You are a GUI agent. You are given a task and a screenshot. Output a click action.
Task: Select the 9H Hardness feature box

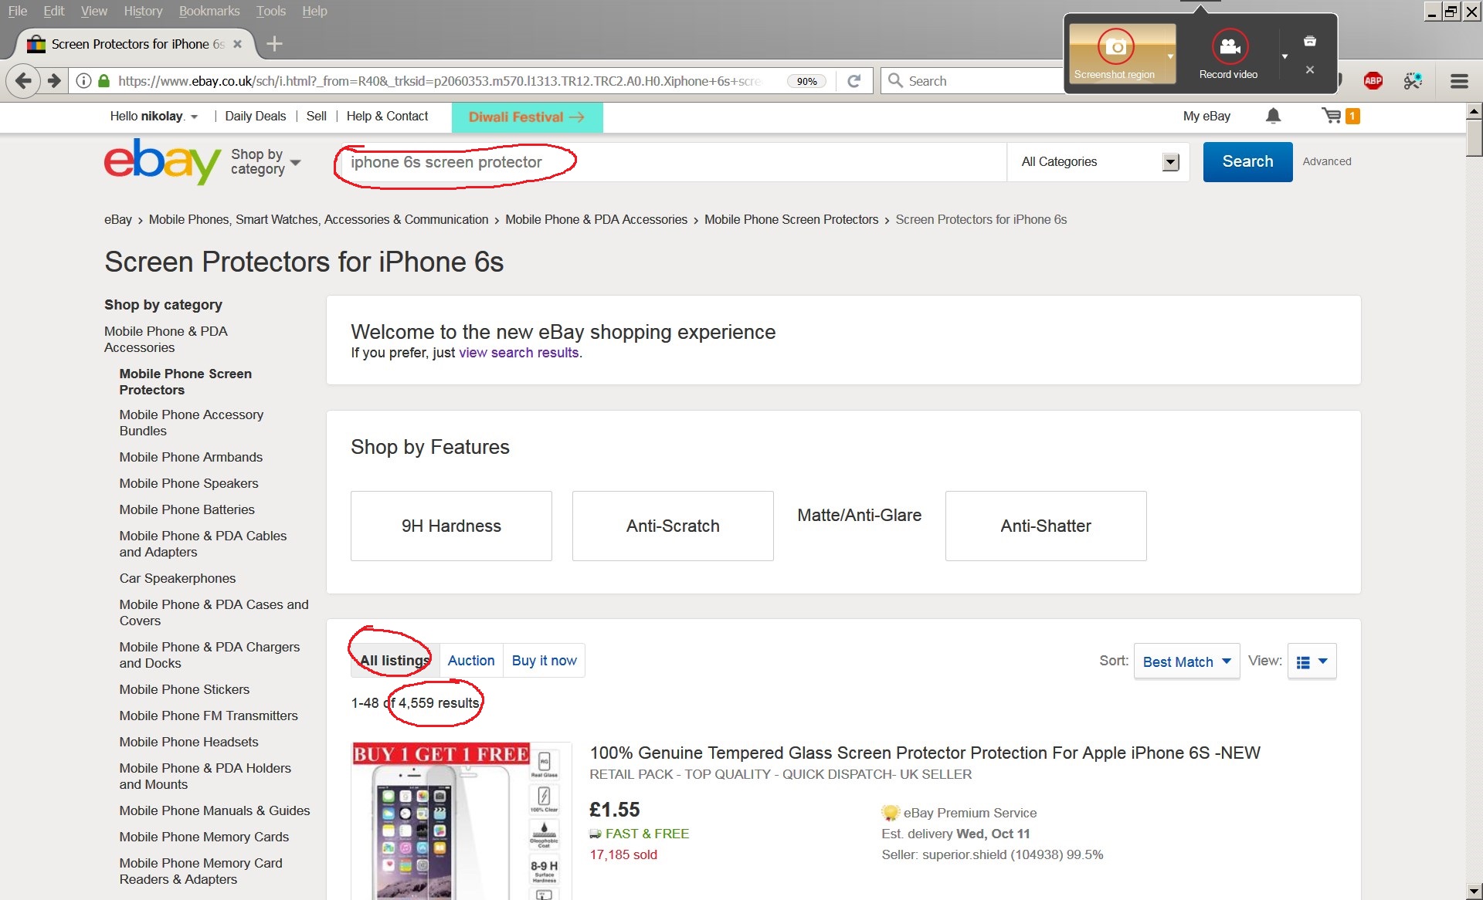coord(451,526)
